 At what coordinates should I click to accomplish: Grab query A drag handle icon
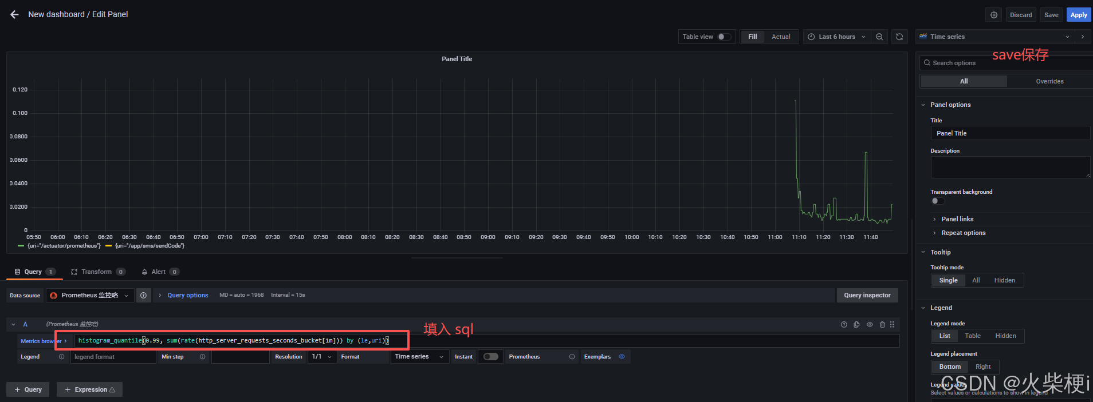892,324
